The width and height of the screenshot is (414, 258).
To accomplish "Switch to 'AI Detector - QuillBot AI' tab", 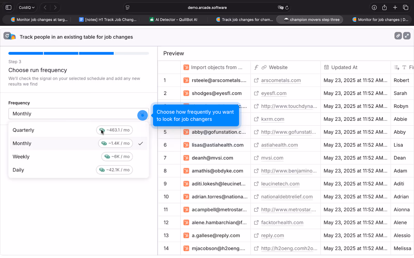I will point(173,20).
